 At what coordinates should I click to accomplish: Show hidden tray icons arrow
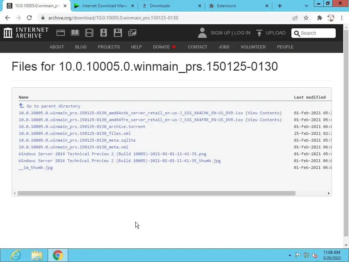tap(290, 255)
